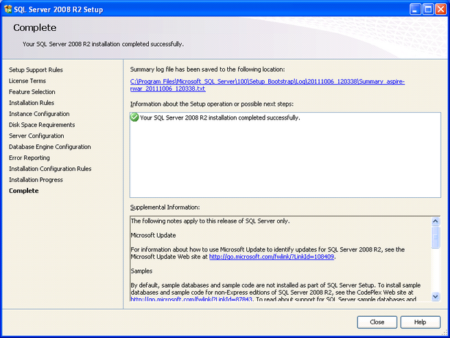450x338 pixels.
Task: Select License Terms step in sidebar
Action: (27, 81)
